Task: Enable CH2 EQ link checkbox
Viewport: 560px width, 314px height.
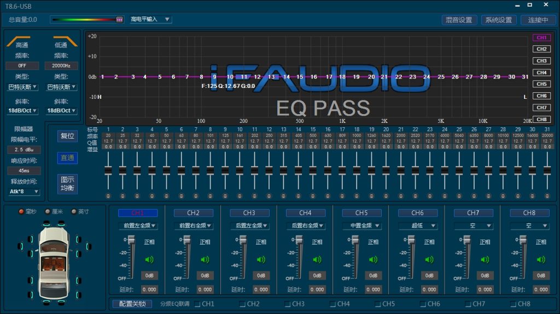Action: click(242, 304)
